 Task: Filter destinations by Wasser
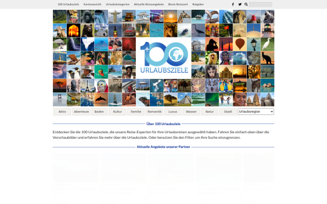pos(191,112)
